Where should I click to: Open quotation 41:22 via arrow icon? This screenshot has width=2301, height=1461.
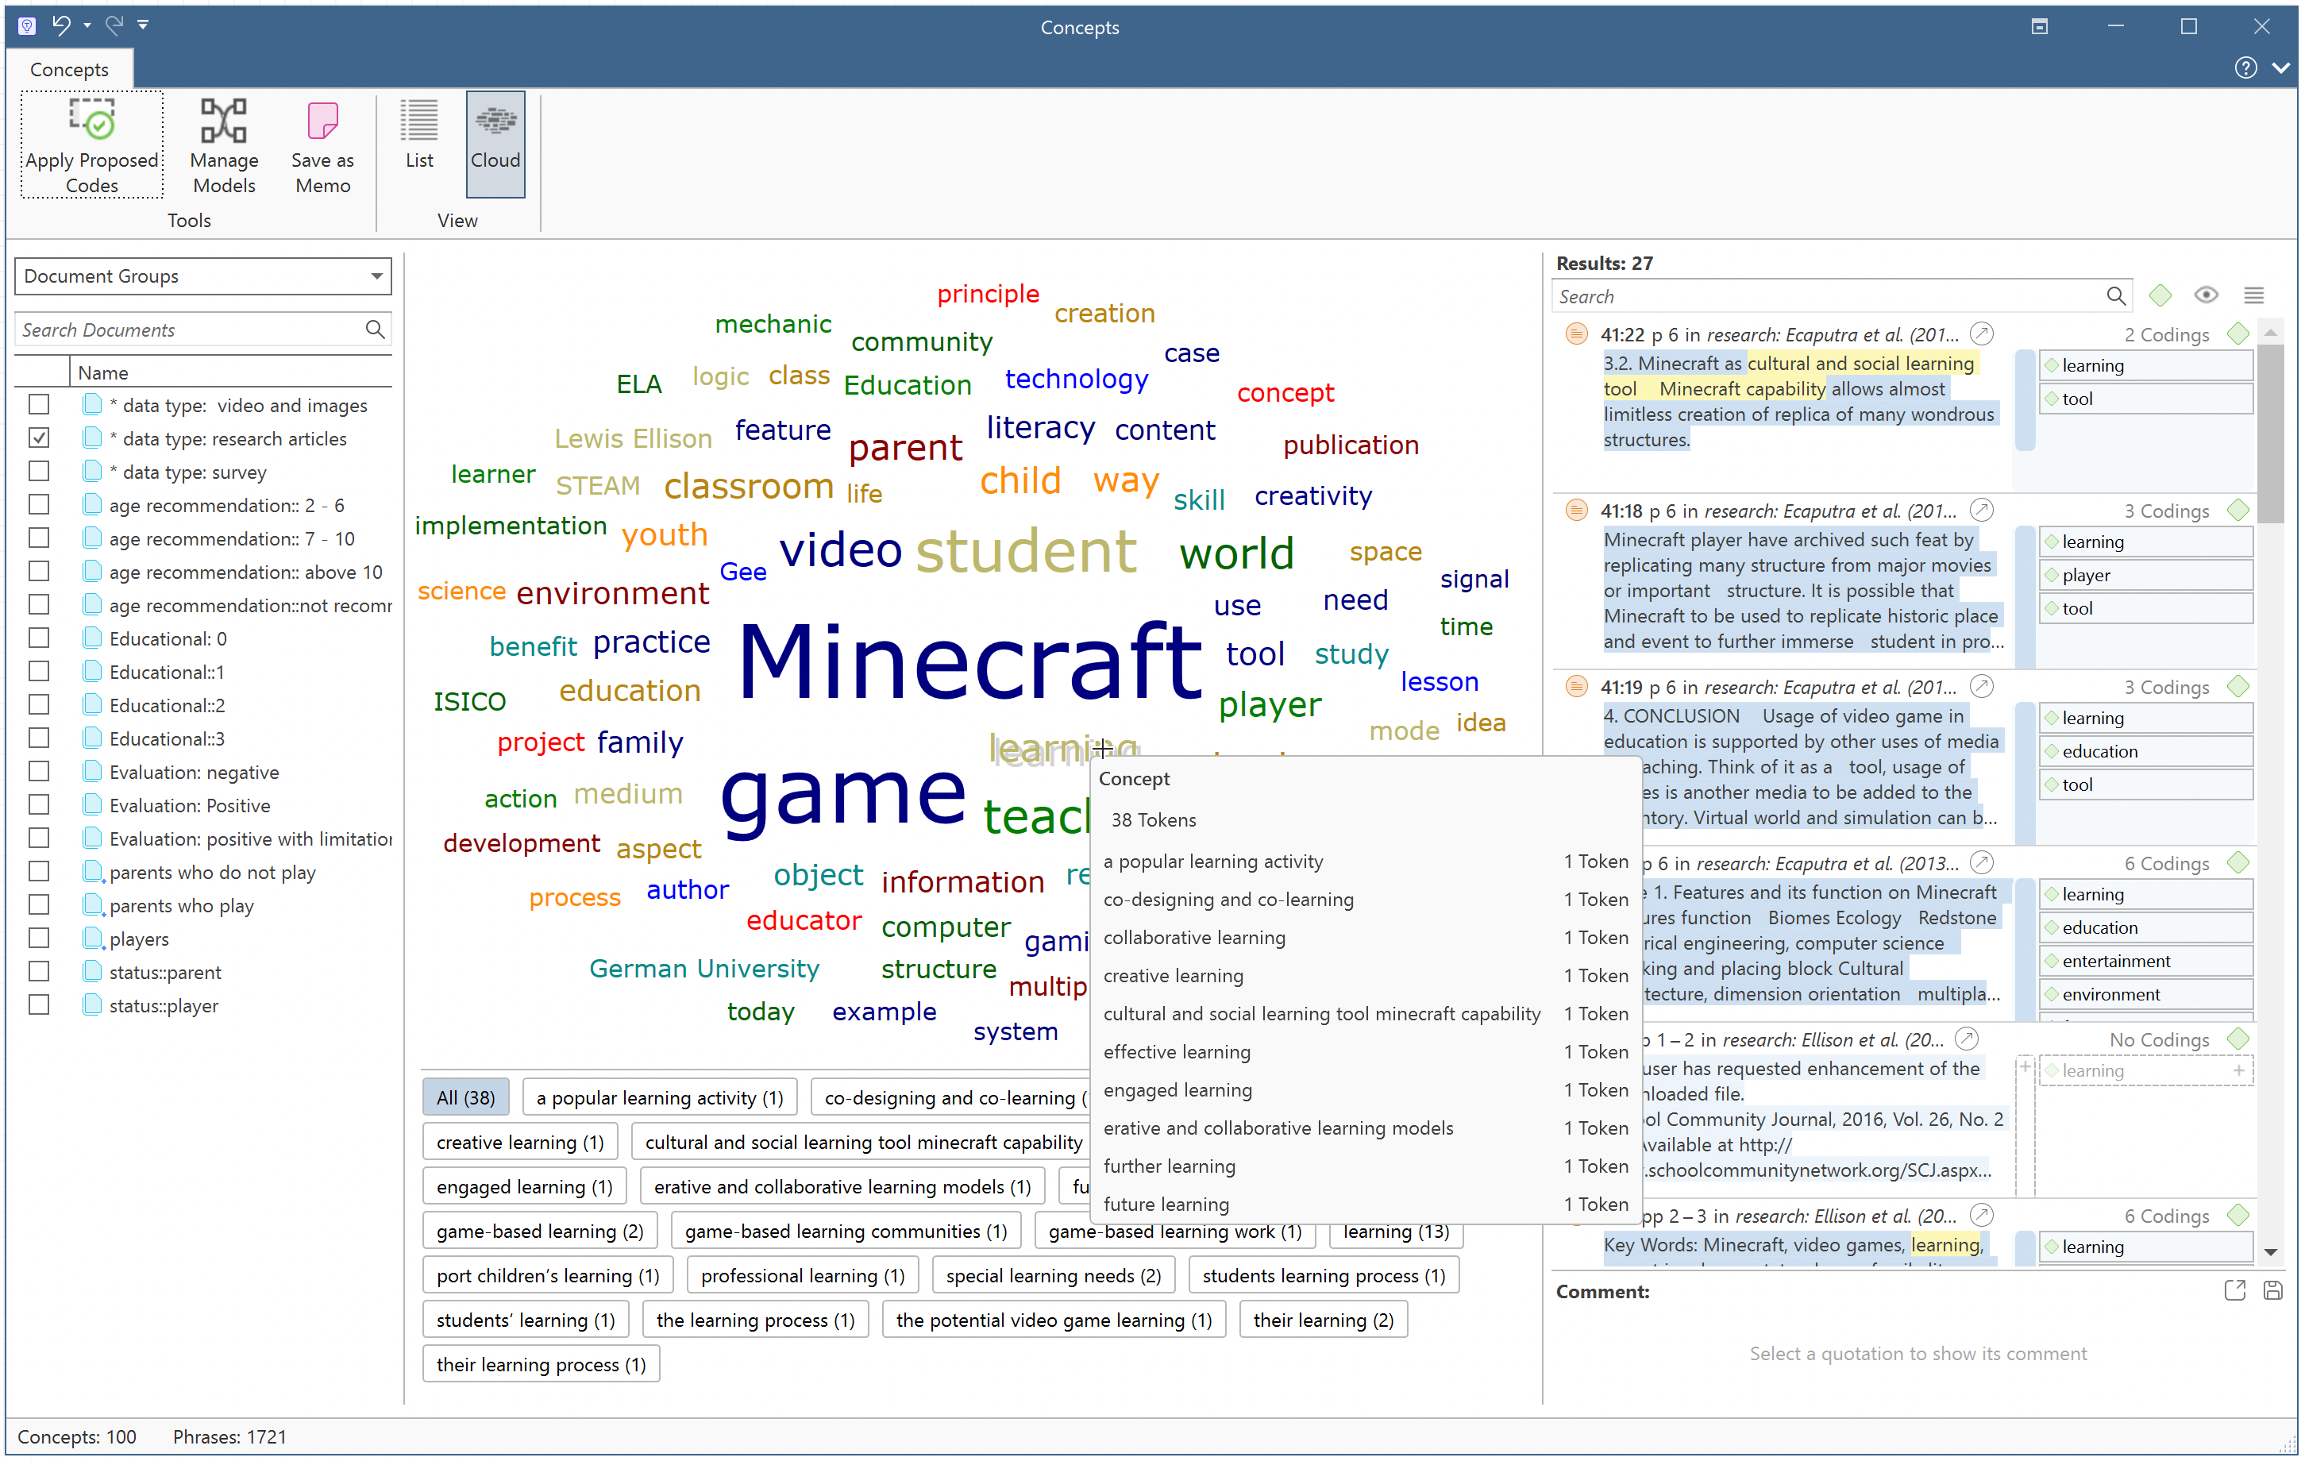click(1982, 334)
